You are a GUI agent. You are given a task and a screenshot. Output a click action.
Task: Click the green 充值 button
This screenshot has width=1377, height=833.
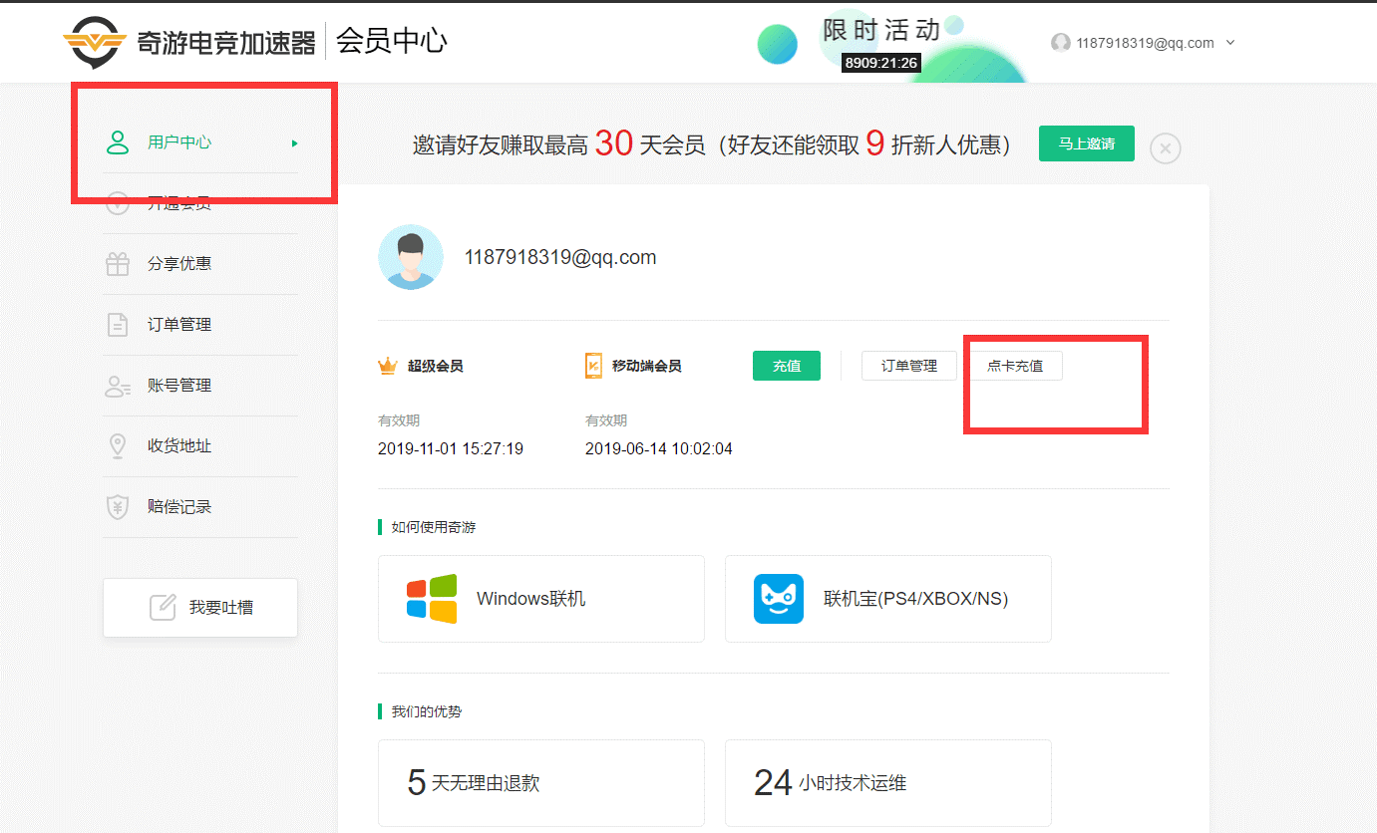787,366
